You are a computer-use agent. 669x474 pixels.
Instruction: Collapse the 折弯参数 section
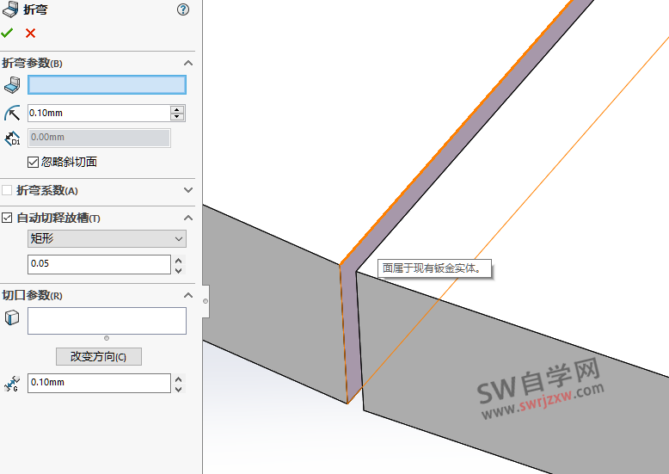pyautogui.click(x=188, y=63)
